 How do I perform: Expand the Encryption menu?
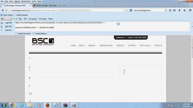[33, 19]
